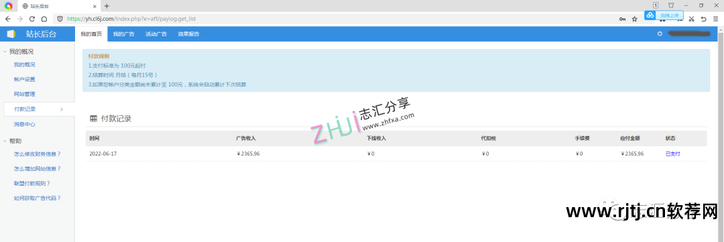Image resolution: width=724 pixels, height=242 pixels.
Task: Click the 状态 column header
Action: click(x=670, y=139)
